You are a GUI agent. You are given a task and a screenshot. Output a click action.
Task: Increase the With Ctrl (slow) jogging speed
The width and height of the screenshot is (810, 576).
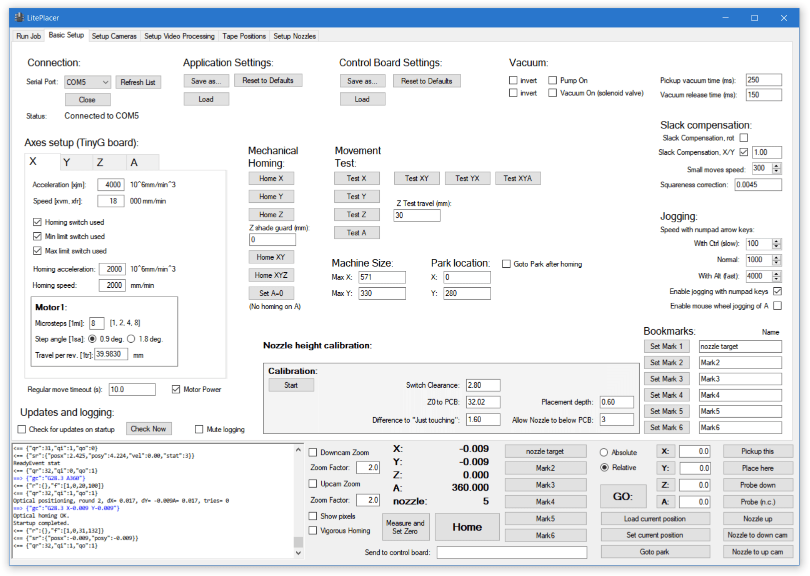pos(777,241)
